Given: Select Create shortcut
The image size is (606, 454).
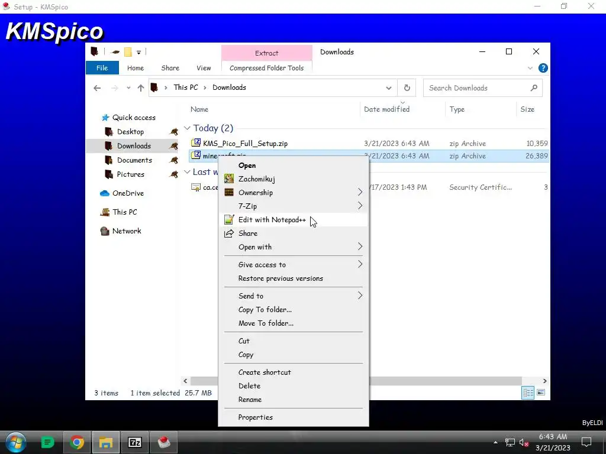Looking at the screenshot, I should click(x=294, y=372).
